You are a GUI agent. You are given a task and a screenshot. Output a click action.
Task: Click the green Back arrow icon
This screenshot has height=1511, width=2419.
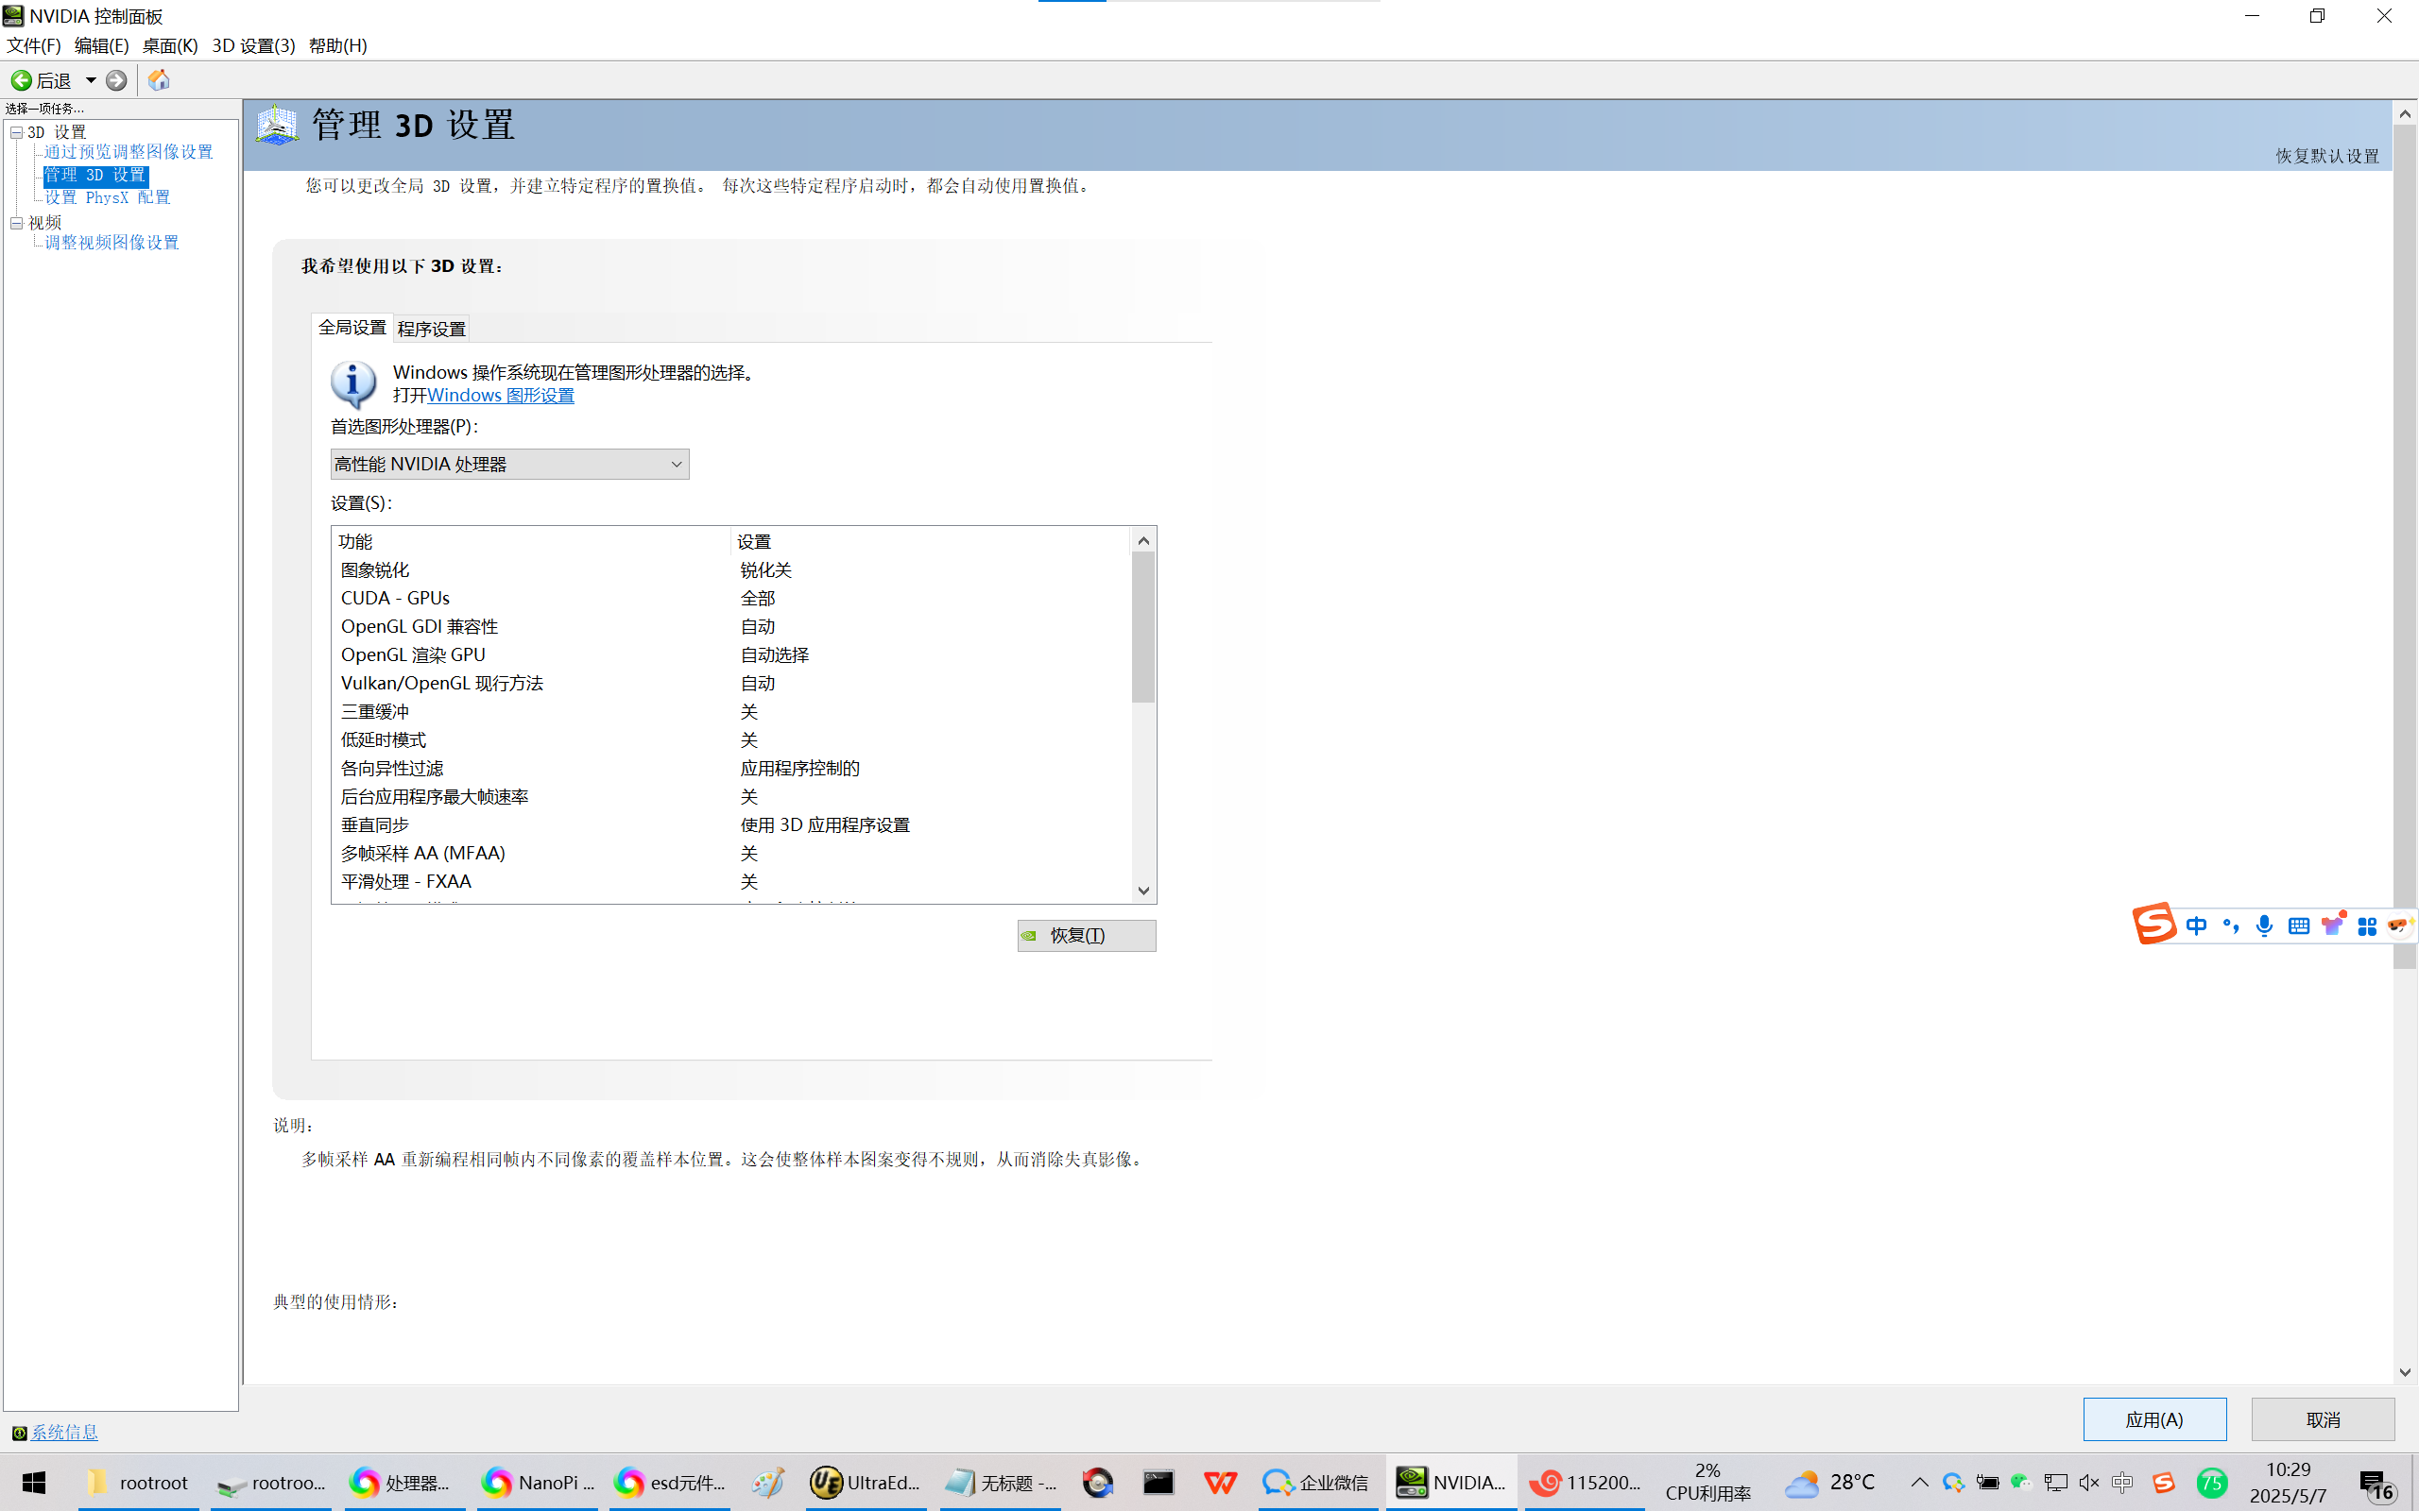click(x=21, y=80)
